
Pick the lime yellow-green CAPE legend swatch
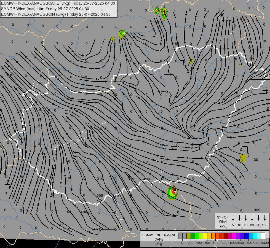tap(201, 236)
